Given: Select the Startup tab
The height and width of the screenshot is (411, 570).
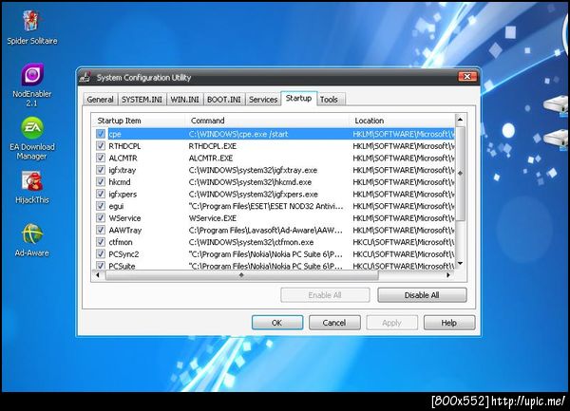Looking at the screenshot, I should pos(299,98).
